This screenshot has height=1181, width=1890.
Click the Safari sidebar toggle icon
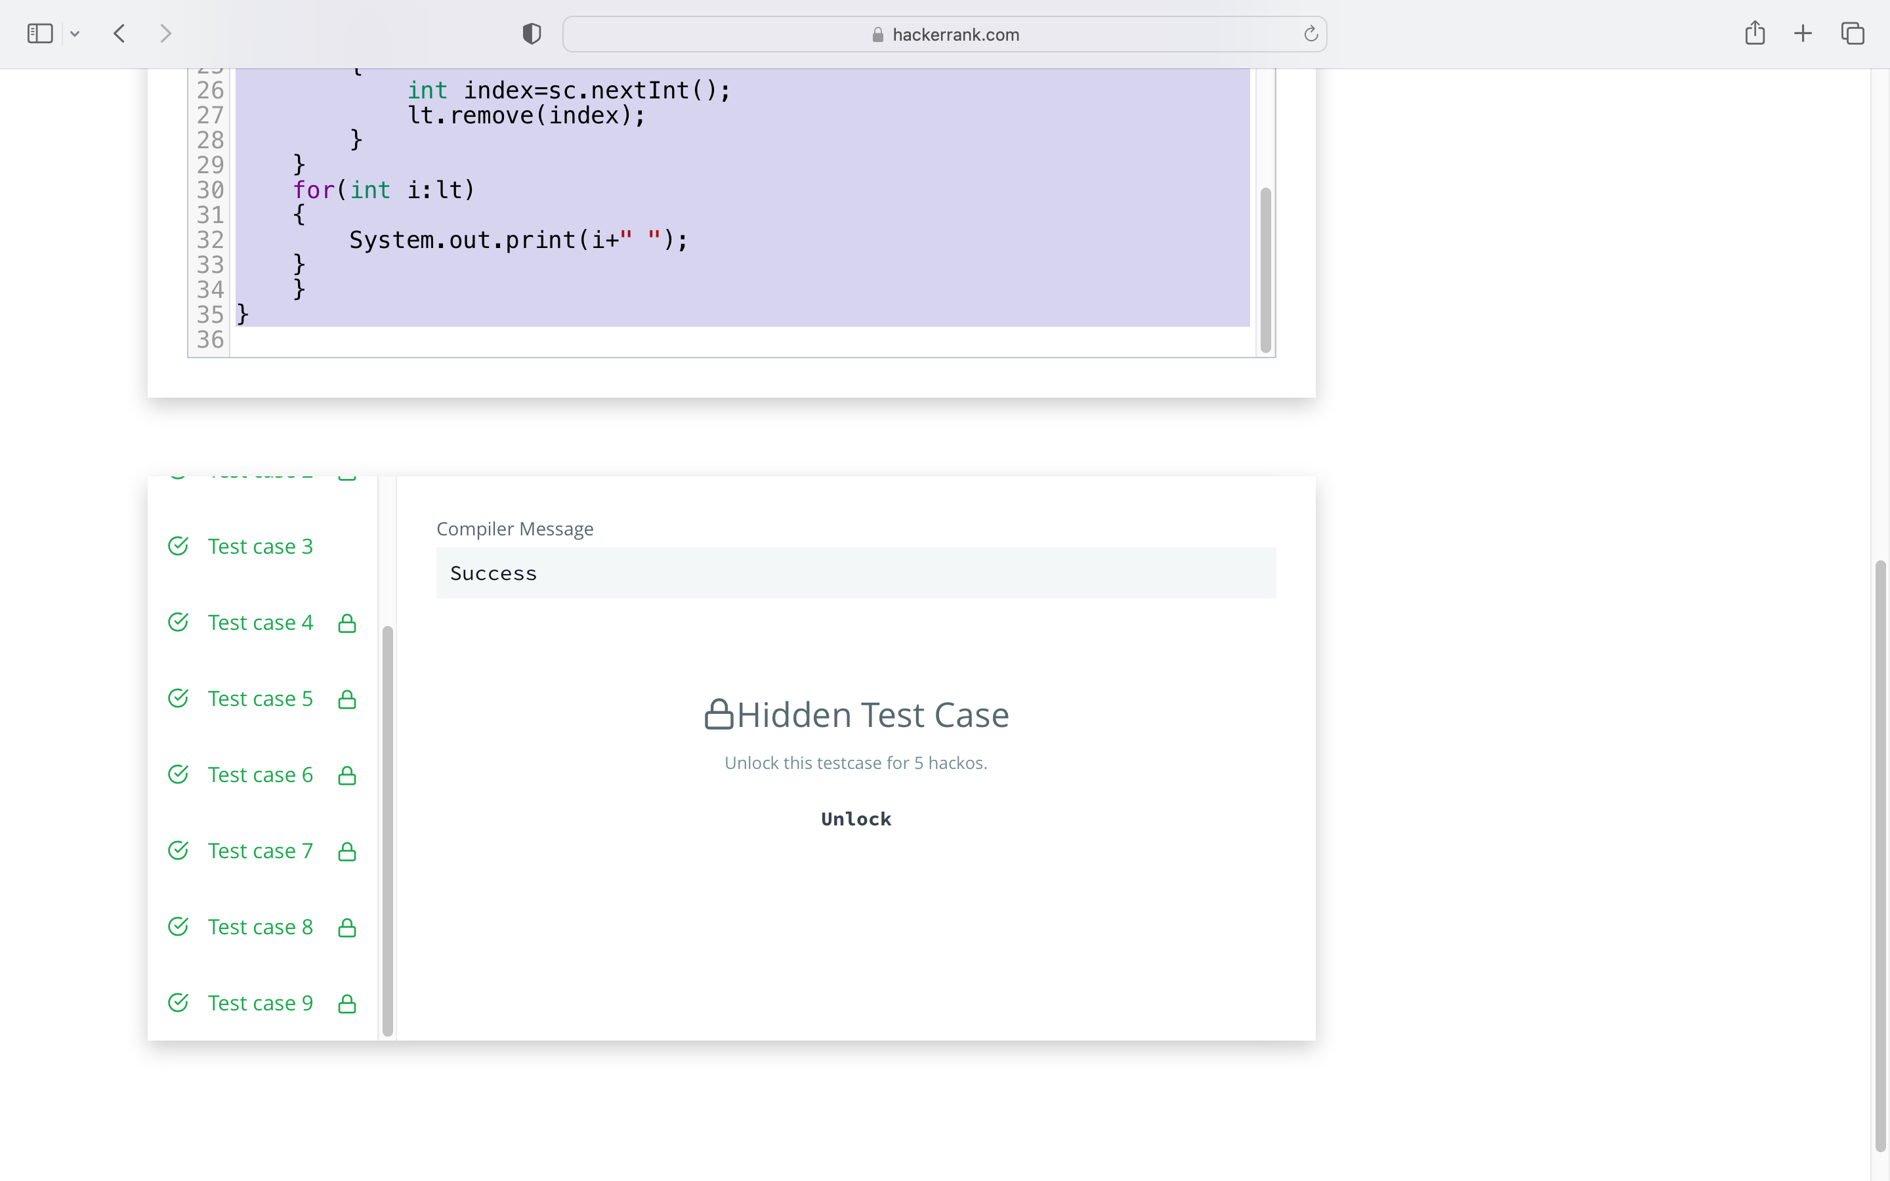[x=40, y=33]
